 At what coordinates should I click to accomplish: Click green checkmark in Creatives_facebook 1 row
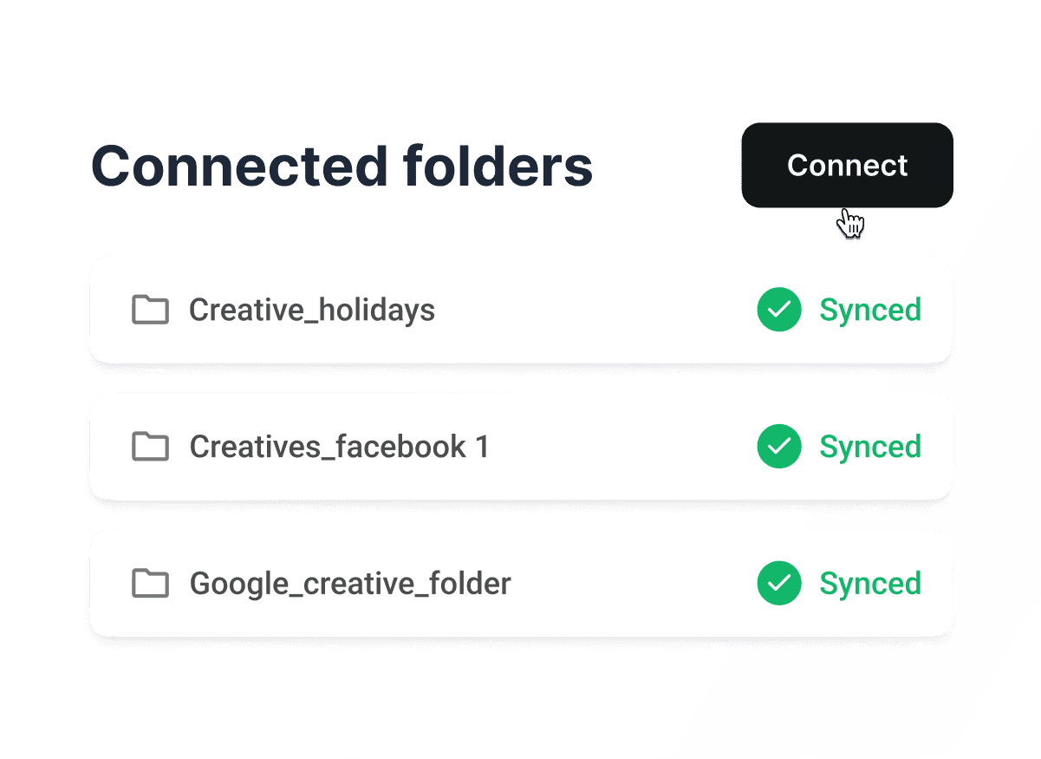point(779,447)
